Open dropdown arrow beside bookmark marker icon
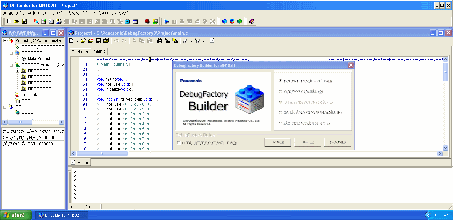This screenshot has width=453, height=220. tap(191, 41)
